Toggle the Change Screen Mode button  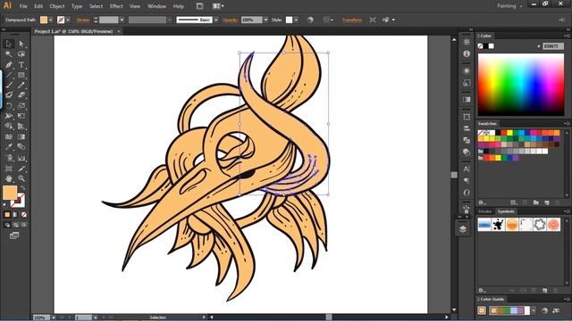(x=14, y=235)
